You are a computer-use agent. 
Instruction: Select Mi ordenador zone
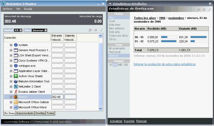tap(117, 48)
